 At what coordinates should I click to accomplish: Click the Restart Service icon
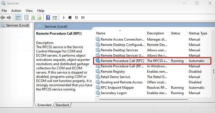[83, 17]
